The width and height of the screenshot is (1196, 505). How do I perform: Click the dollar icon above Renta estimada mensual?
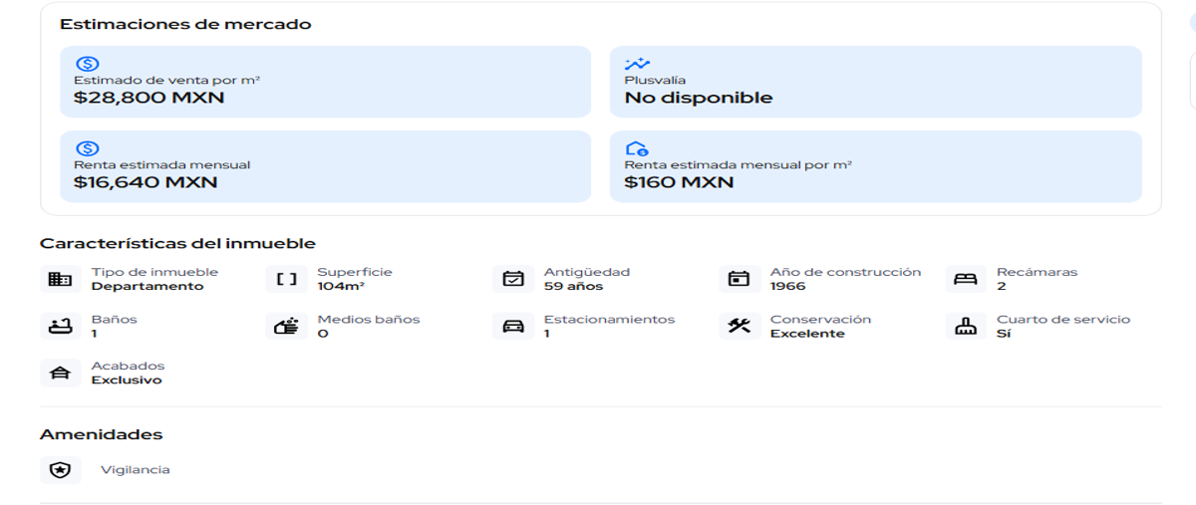[x=87, y=148]
